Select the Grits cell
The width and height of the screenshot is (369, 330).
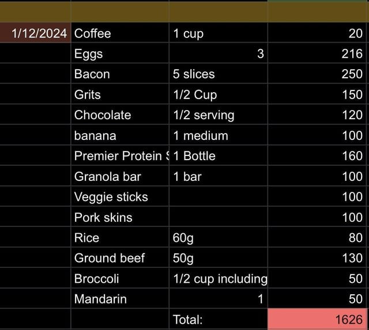(120, 94)
